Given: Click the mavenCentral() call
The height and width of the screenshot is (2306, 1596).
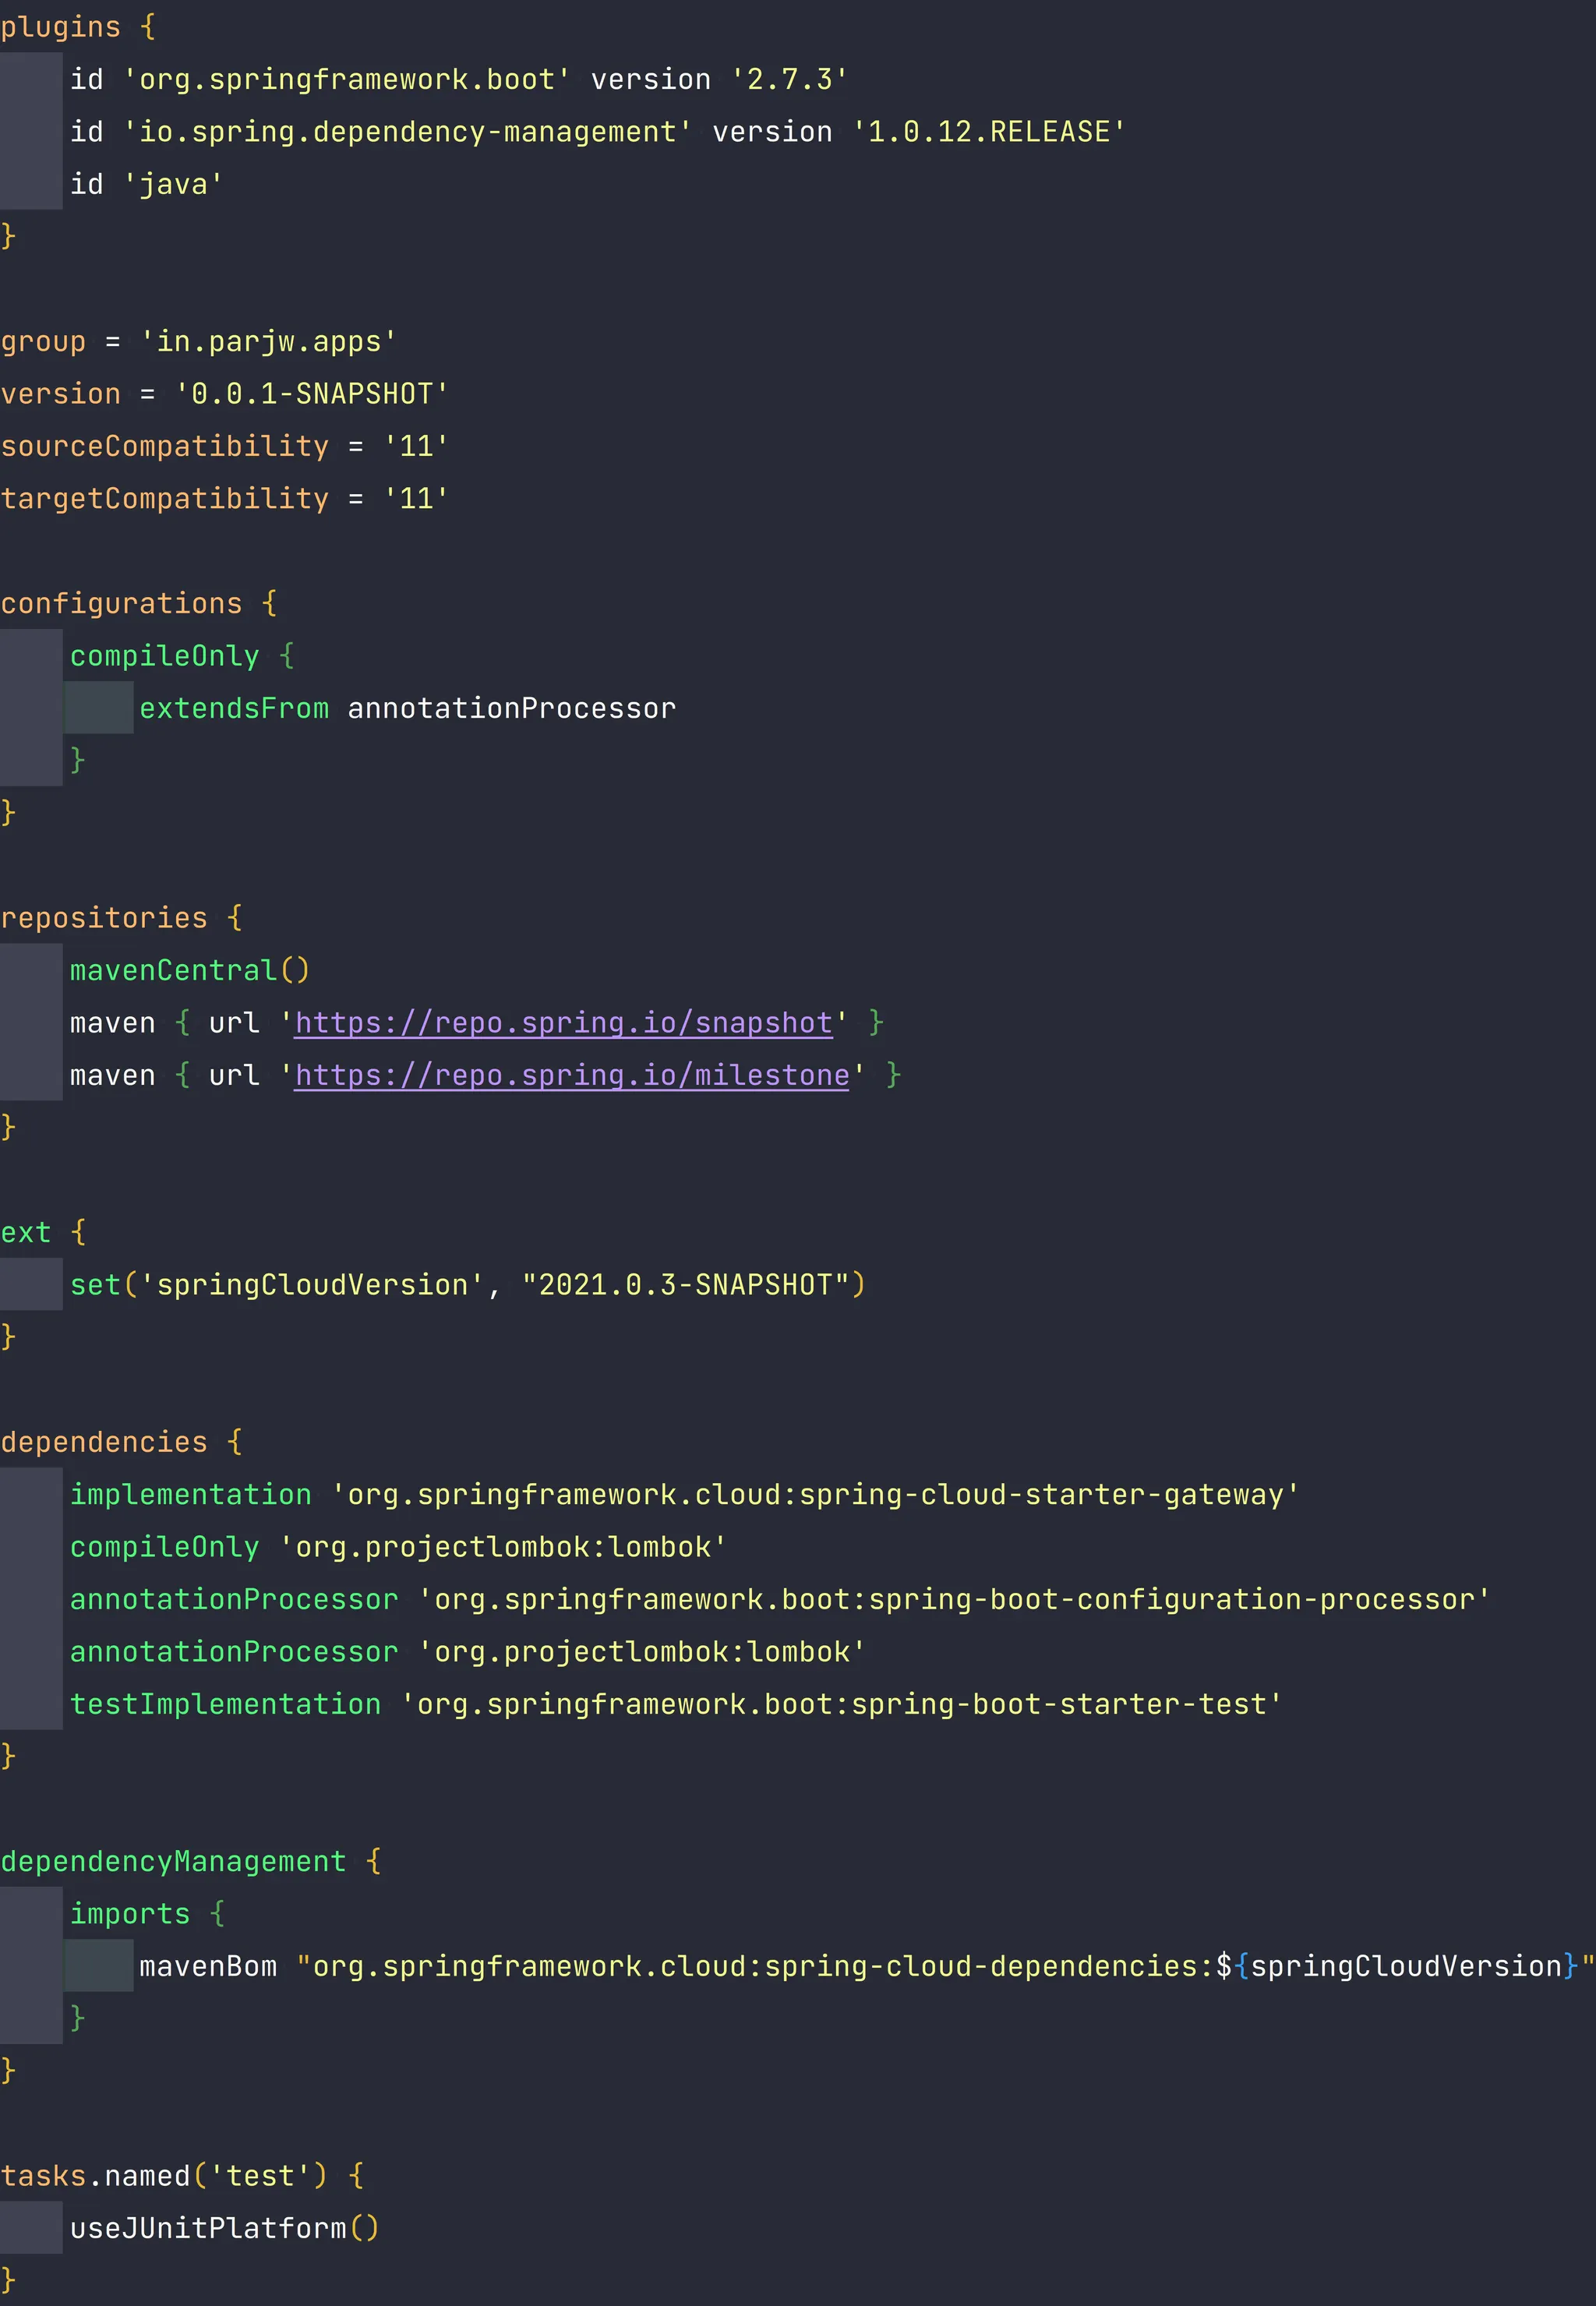Looking at the screenshot, I should click(189, 970).
